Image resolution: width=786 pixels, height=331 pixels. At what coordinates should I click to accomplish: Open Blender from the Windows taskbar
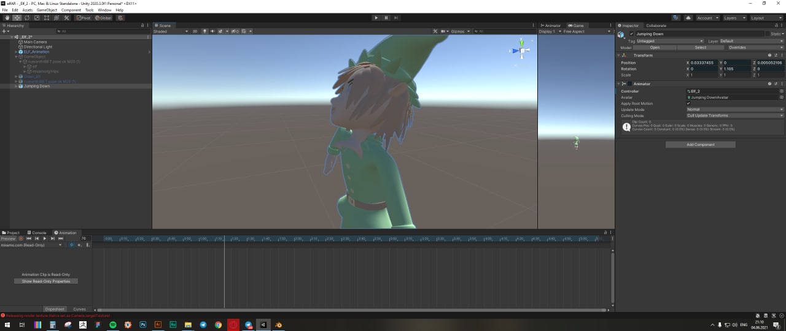pyautogui.click(x=278, y=325)
